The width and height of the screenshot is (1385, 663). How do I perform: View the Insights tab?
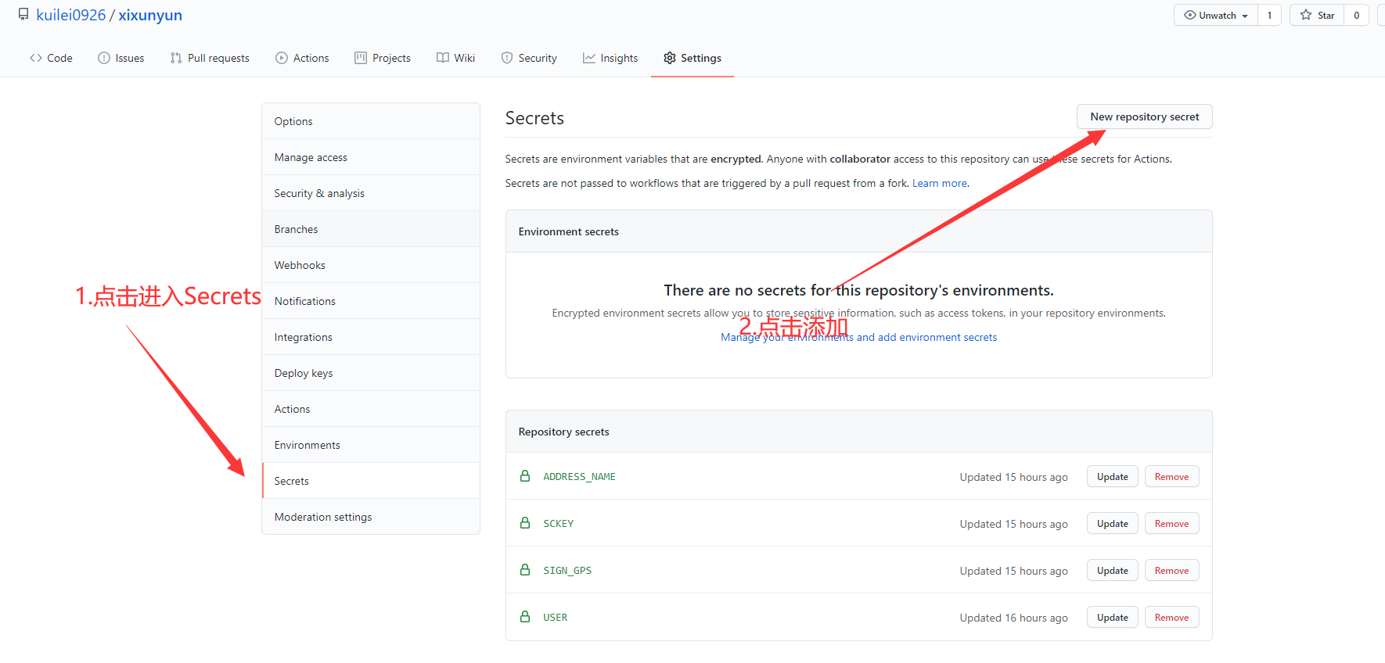610,58
